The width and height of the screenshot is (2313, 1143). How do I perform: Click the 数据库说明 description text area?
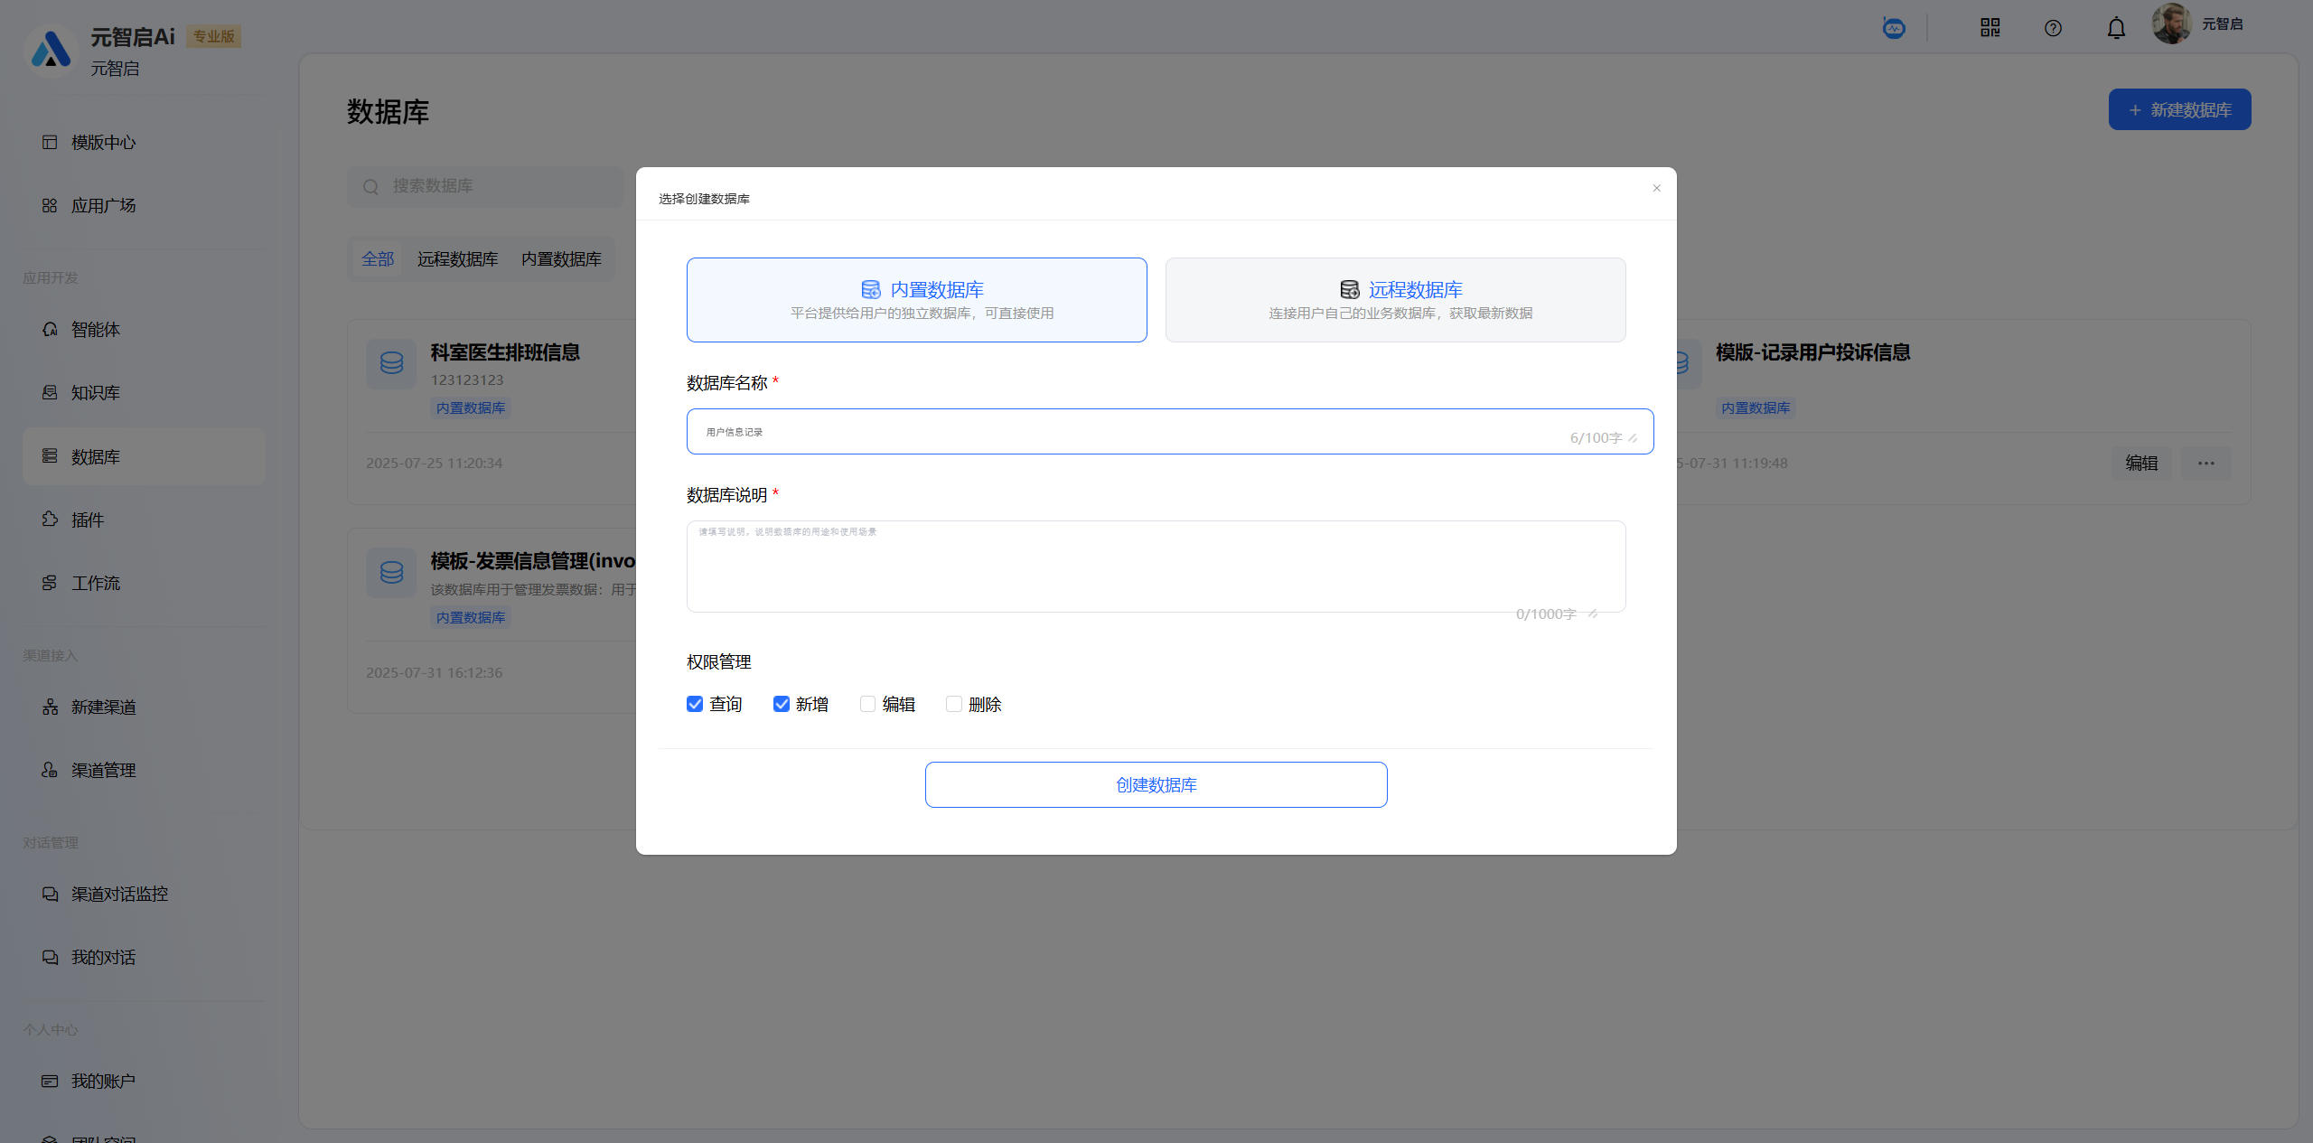[1156, 567]
